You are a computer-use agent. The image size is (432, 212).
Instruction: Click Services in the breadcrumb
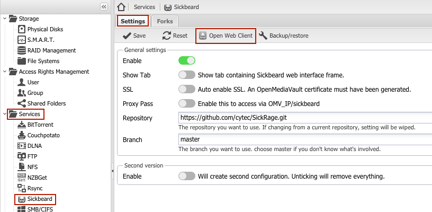point(145,7)
